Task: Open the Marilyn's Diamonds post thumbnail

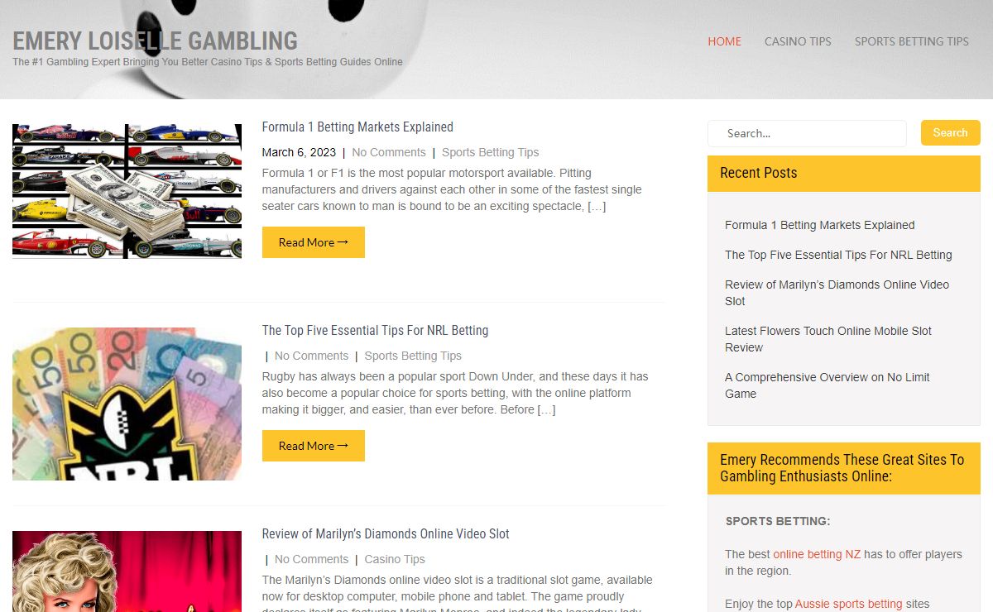Action: coord(127,571)
